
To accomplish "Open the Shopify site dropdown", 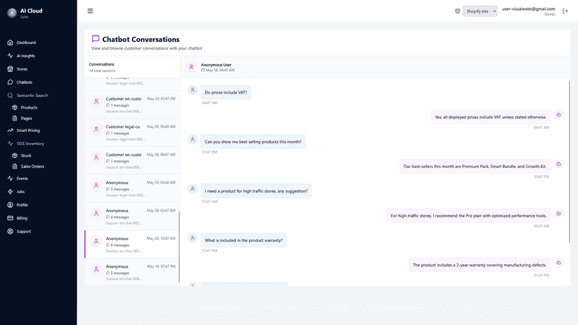I will (480, 11).
